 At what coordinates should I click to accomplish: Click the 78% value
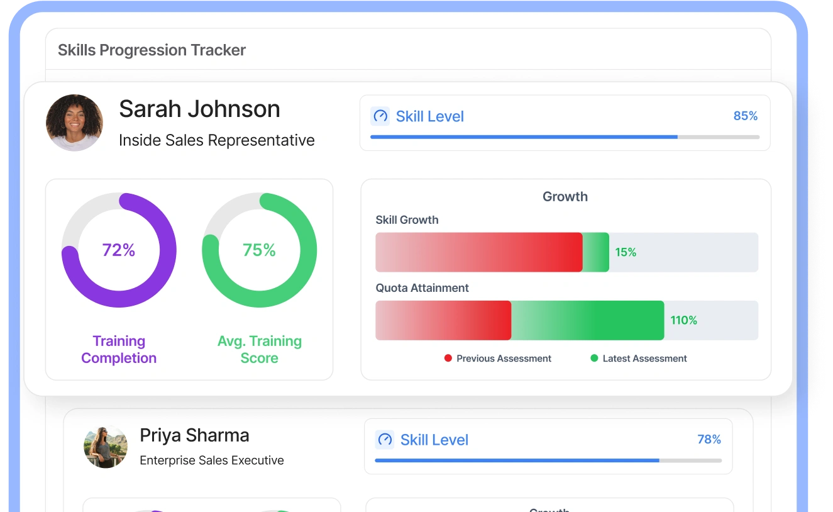tap(709, 439)
